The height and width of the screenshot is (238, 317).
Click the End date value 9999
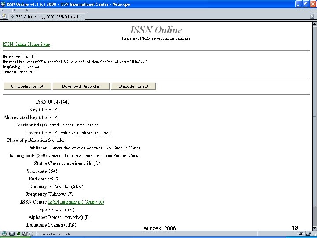point(53,178)
